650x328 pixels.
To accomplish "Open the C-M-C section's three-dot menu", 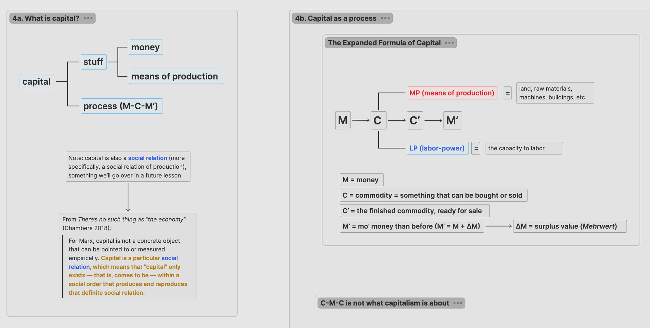I will (x=458, y=303).
